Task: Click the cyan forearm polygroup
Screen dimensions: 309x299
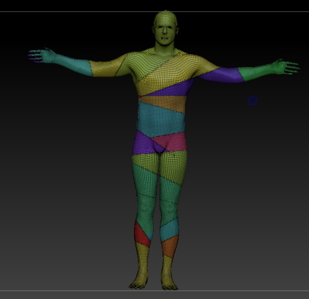Action: 73,64
